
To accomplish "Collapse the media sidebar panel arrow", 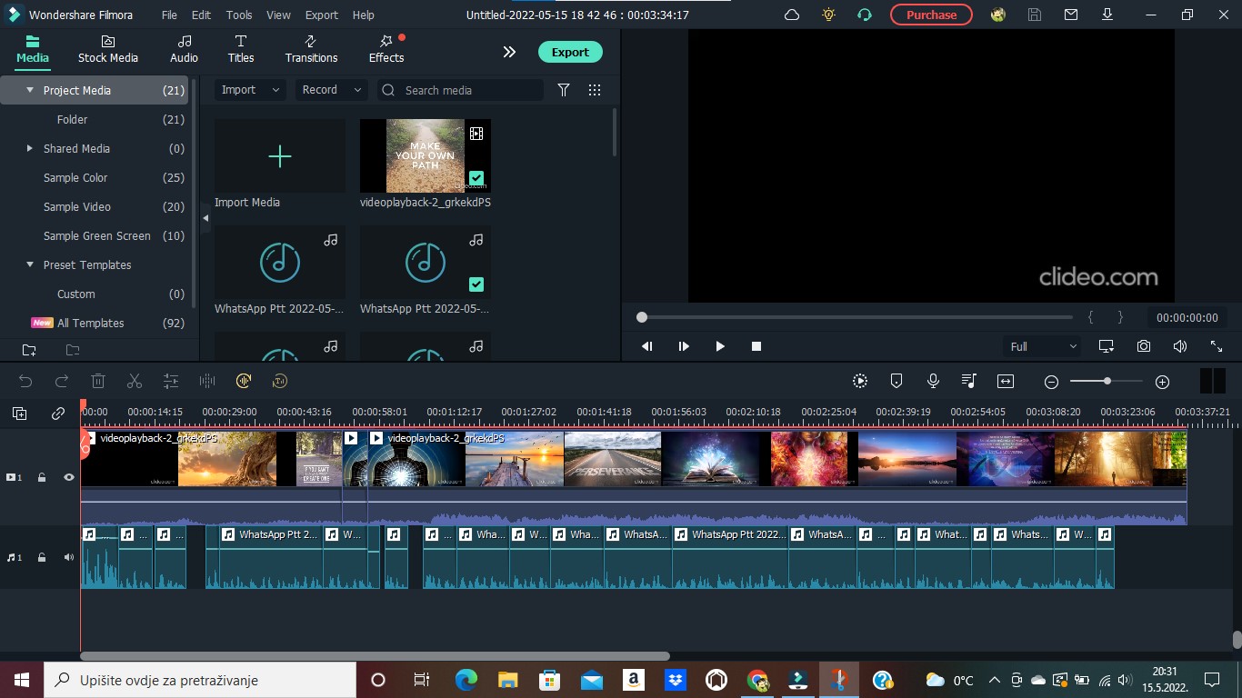I will click(205, 218).
